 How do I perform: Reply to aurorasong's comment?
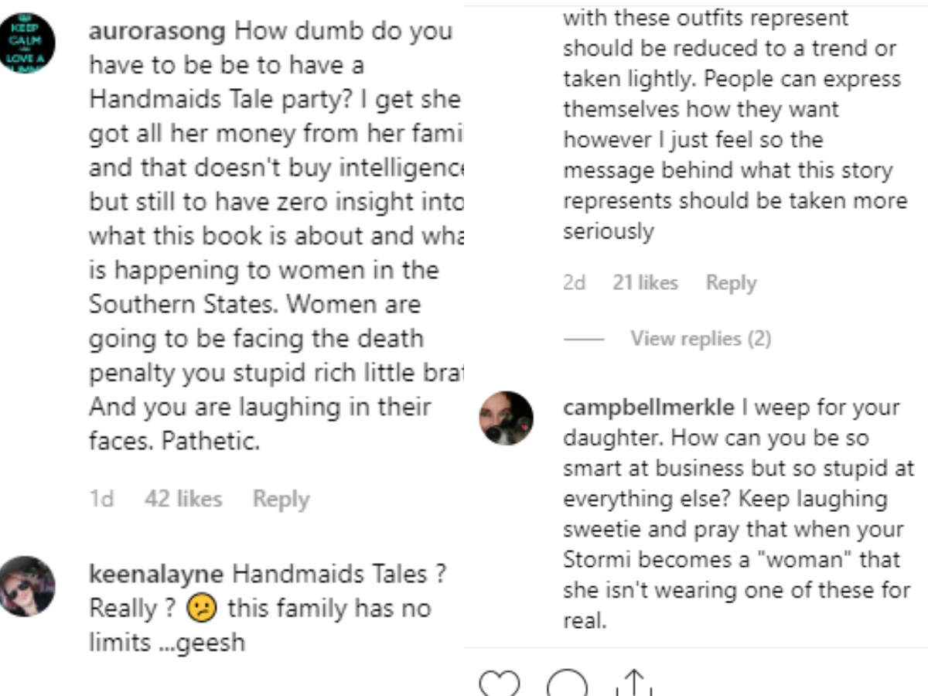coord(281,500)
